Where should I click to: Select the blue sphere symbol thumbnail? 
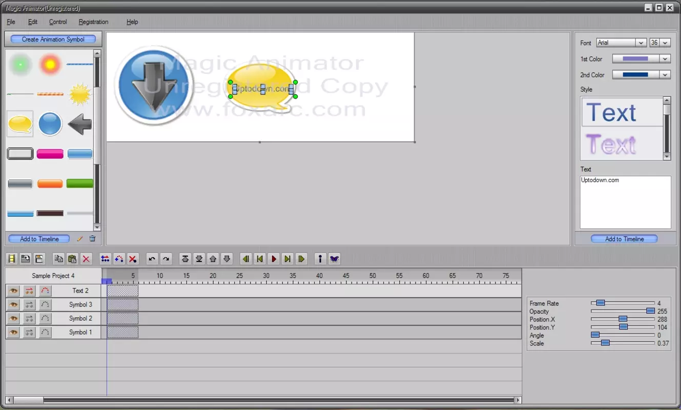click(x=50, y=124)
